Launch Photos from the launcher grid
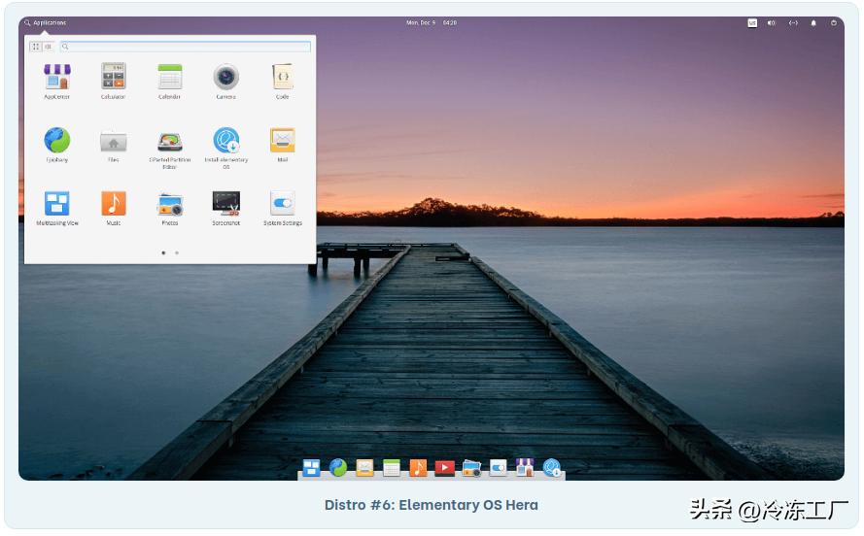 [x=170, y=208]
